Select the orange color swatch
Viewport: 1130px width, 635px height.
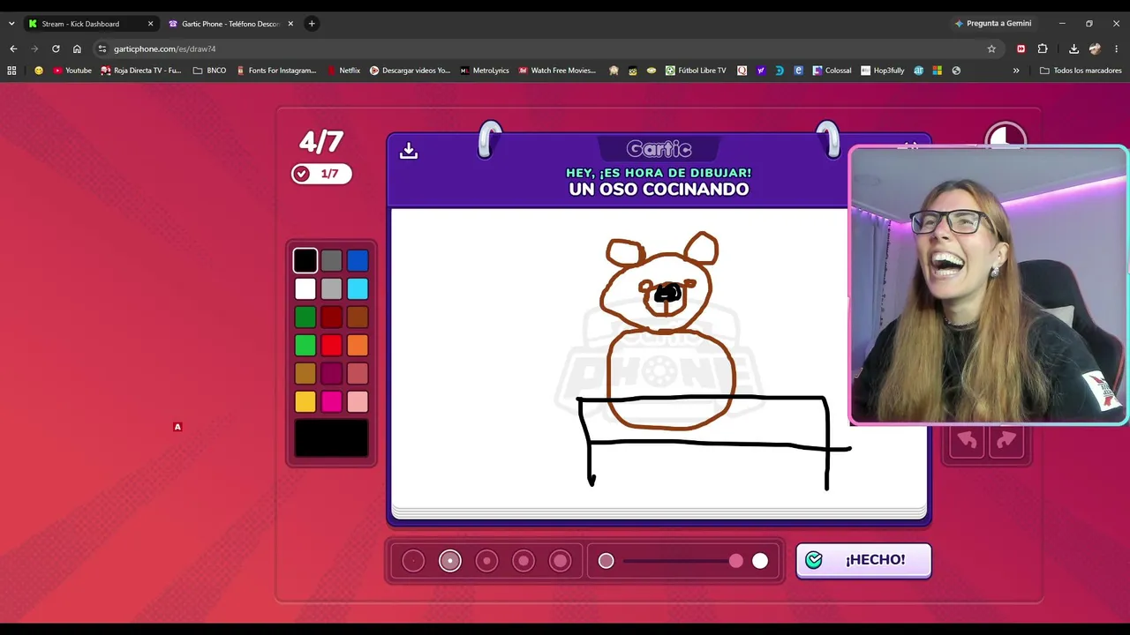358,345
